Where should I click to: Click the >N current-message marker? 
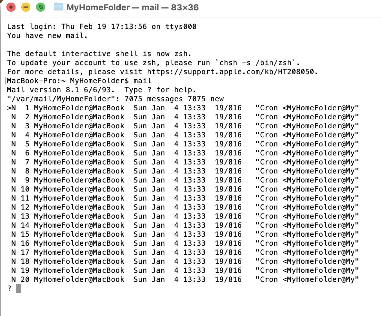click(11, 108)
